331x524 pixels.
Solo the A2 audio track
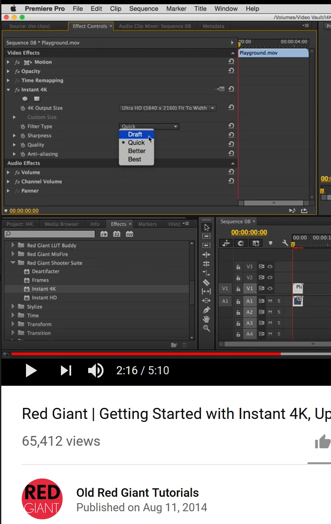[x=279, y=312]
